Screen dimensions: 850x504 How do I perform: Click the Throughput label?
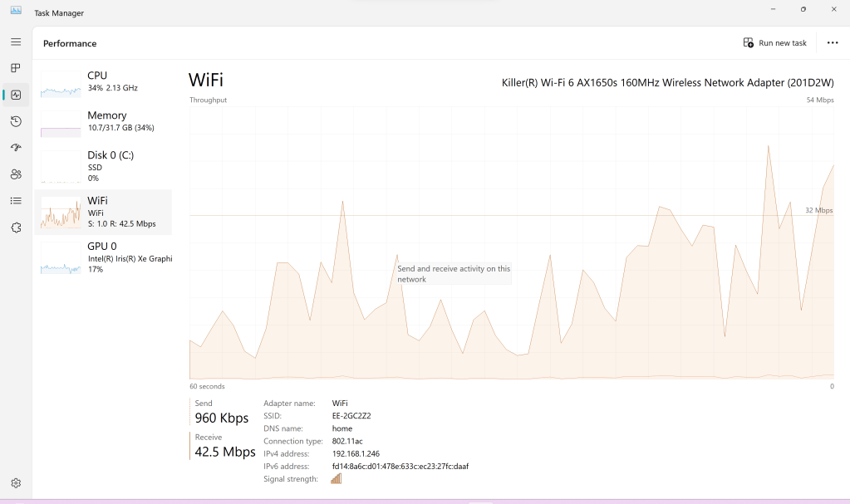tap(209, 100)
